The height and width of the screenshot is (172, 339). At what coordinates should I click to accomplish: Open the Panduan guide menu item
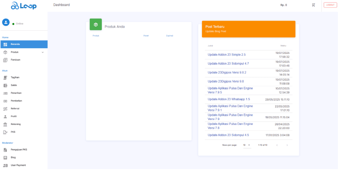pos(15,60)
